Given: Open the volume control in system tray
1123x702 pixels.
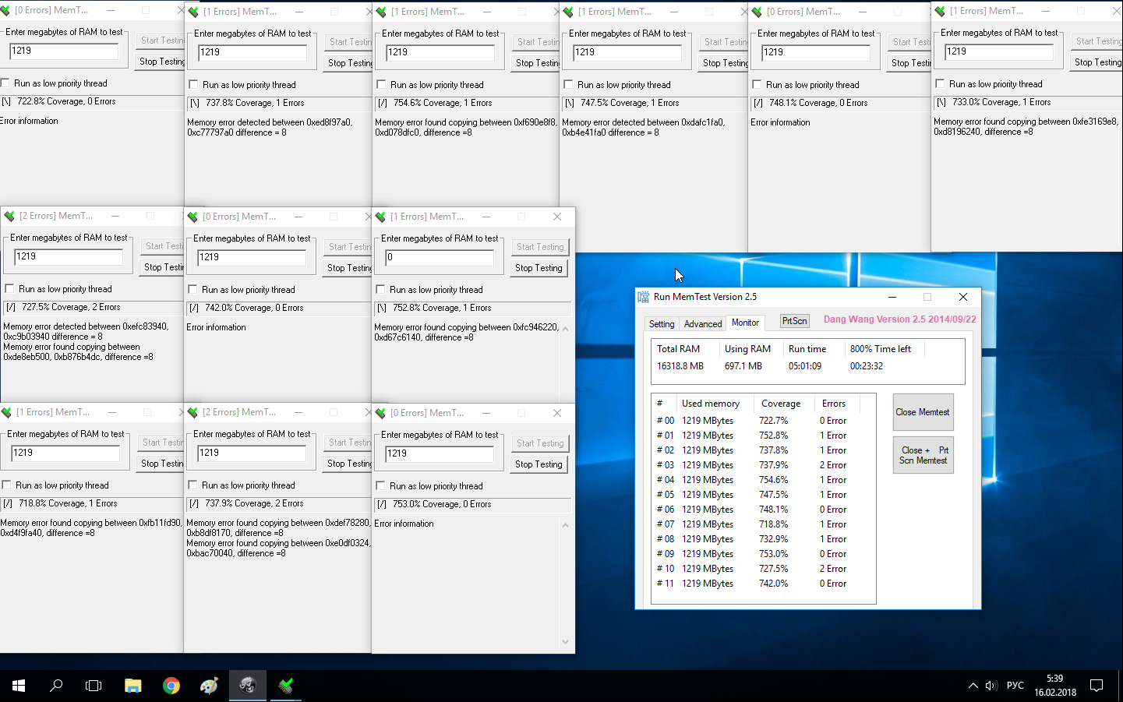Looking at the screenshot, I should [x=991, y=686].
